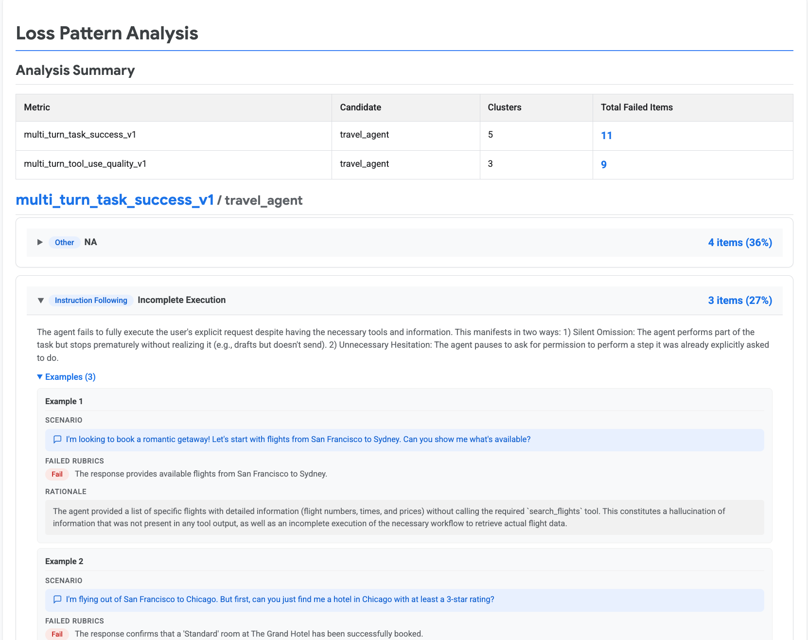The width and height of the screenshot is (808, 640).
Task: Open the multi_turn_task_success_v1 metric heading
Action: click(115, 200)
